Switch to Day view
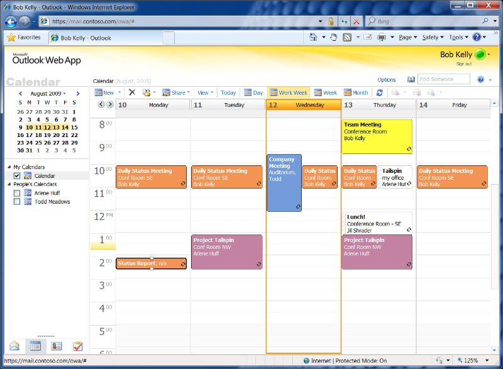 (x=253, y=92)
